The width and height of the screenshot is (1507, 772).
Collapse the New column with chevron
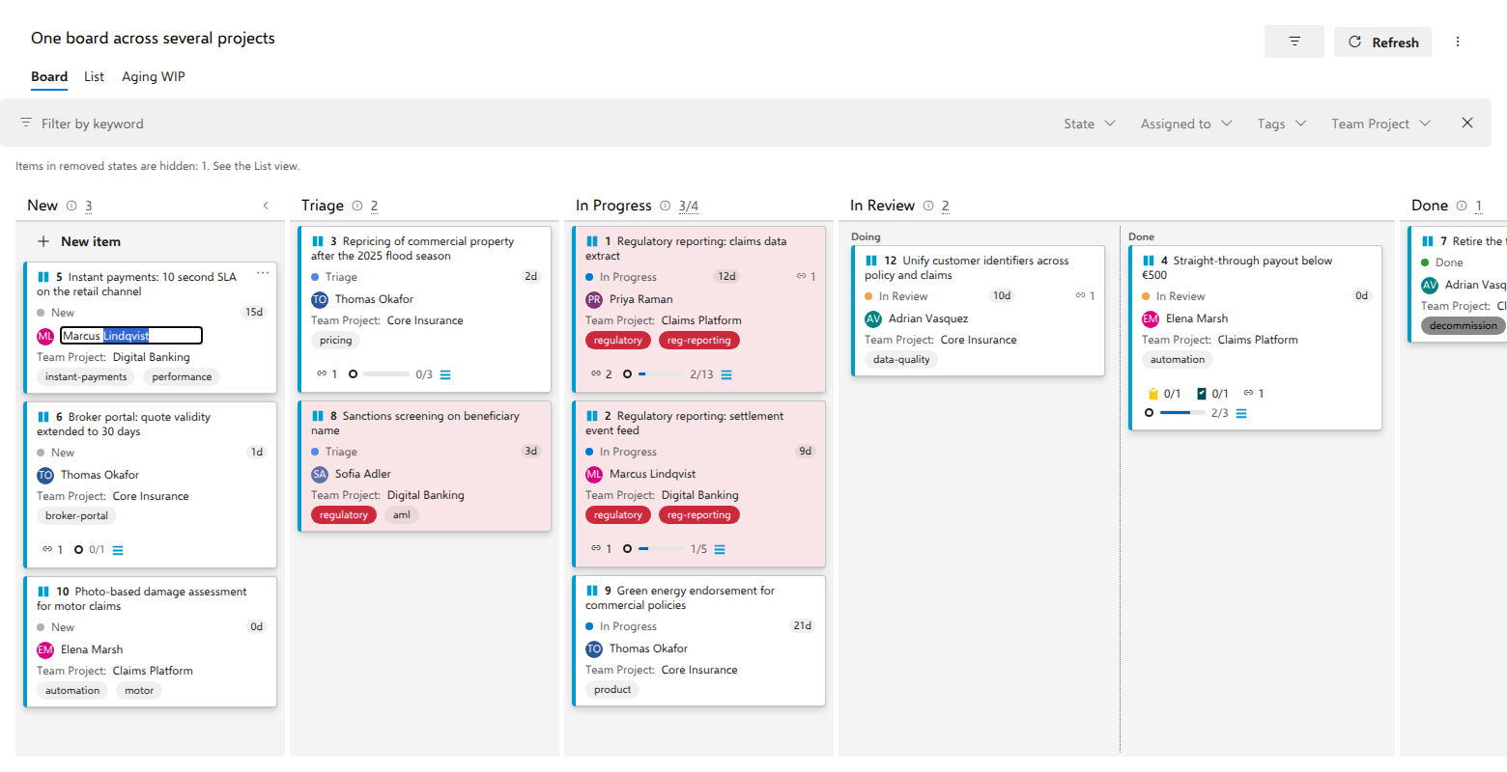266,206
